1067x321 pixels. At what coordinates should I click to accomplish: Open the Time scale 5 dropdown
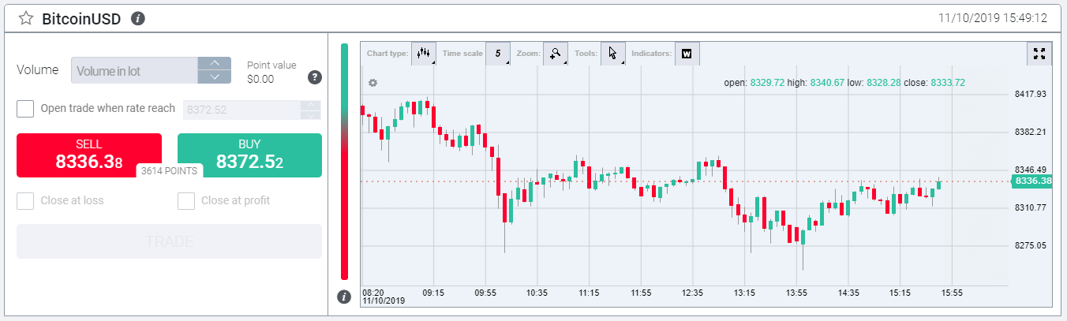[497, 54]
